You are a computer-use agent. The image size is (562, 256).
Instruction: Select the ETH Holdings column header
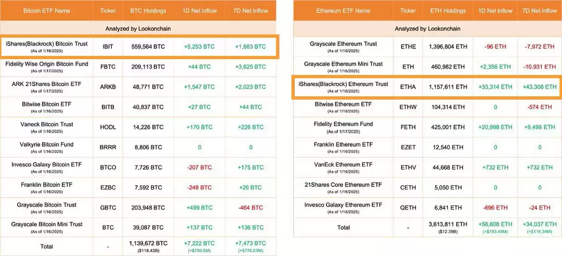(448, 10)
